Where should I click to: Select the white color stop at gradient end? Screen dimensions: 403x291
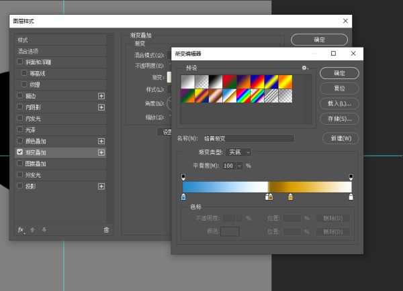pos(351,197)
